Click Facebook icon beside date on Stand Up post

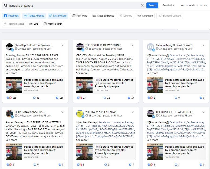point(16,49)
